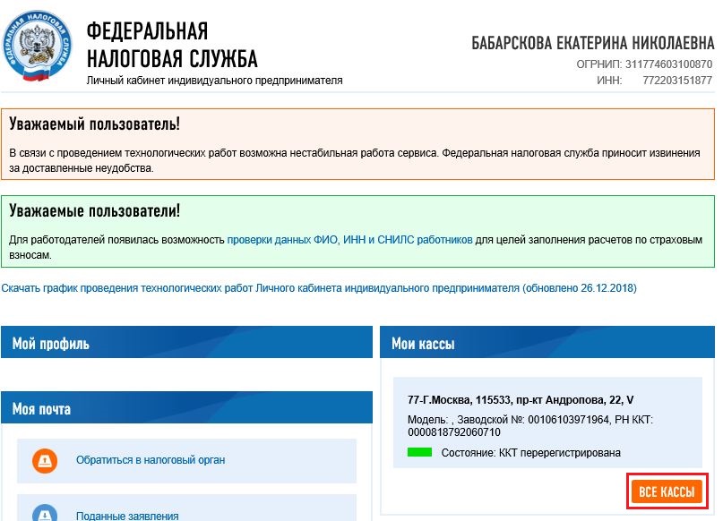Open the Мой профиль section header

pos(186,342)
